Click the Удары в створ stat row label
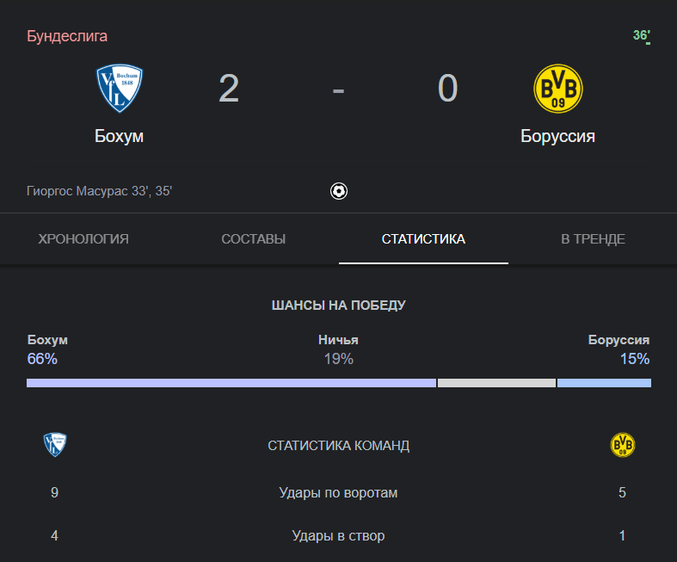 (338, 536)
